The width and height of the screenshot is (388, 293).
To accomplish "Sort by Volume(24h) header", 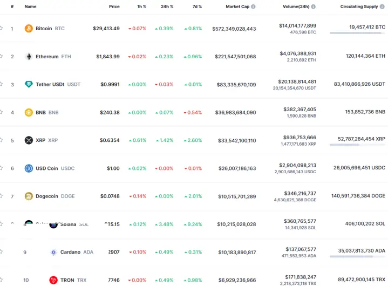I will [x=296, y=6].
